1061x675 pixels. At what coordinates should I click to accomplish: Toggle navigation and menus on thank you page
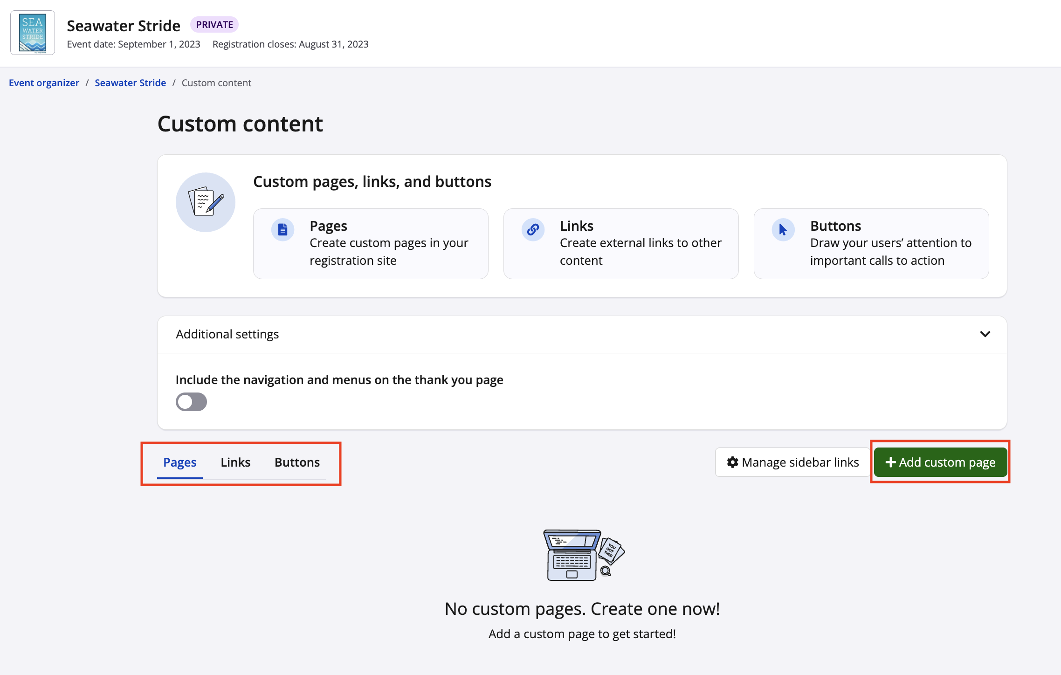pyautogui.click(x=191, y=402)
